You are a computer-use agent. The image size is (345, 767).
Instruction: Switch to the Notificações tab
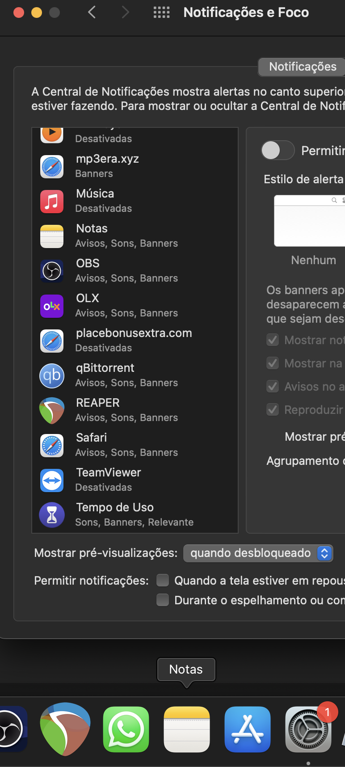coord(303,67)
